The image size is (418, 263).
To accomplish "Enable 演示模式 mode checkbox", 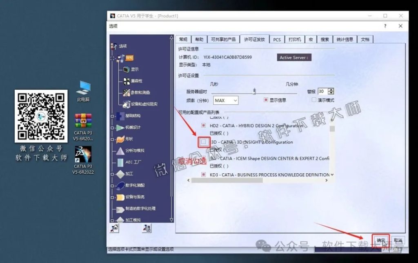I will point(313,99).
